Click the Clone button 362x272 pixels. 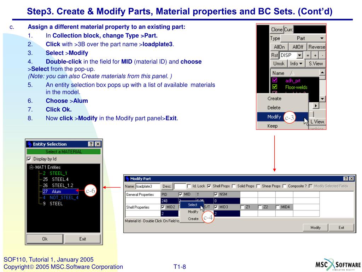pyautogui.click(x=277, y=30)
